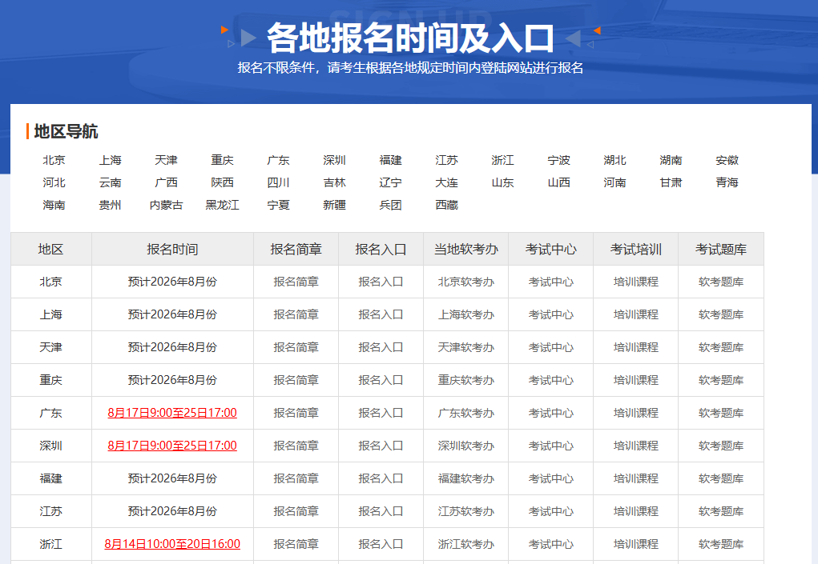Click 宁夏 region link

click(x=278, y=205)
